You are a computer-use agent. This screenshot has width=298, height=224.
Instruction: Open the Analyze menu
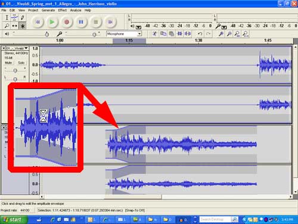[x=76, y=10]
